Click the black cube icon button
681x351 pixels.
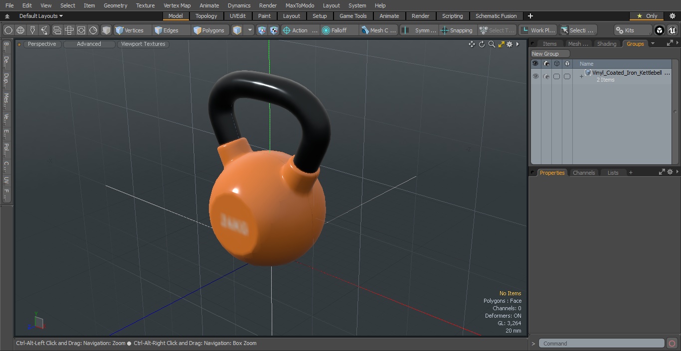pos(660,30)
